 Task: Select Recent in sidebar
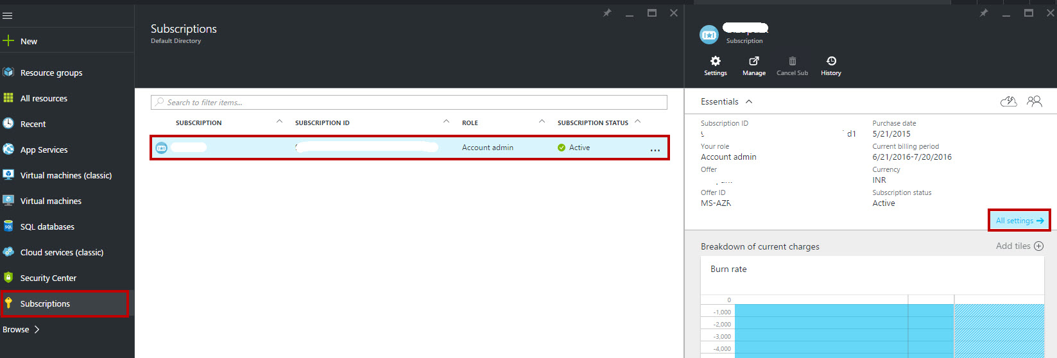[x=67, y=124]
